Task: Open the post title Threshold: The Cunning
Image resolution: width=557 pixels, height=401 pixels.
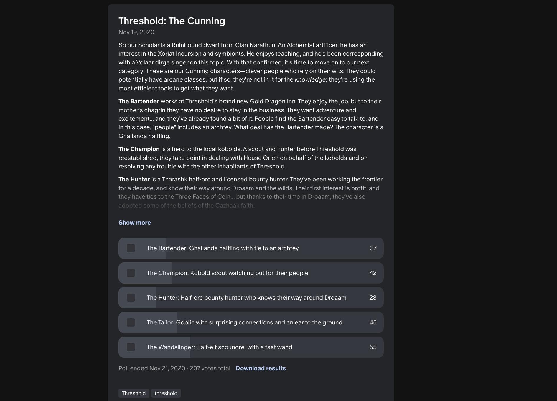Action: 172,21
